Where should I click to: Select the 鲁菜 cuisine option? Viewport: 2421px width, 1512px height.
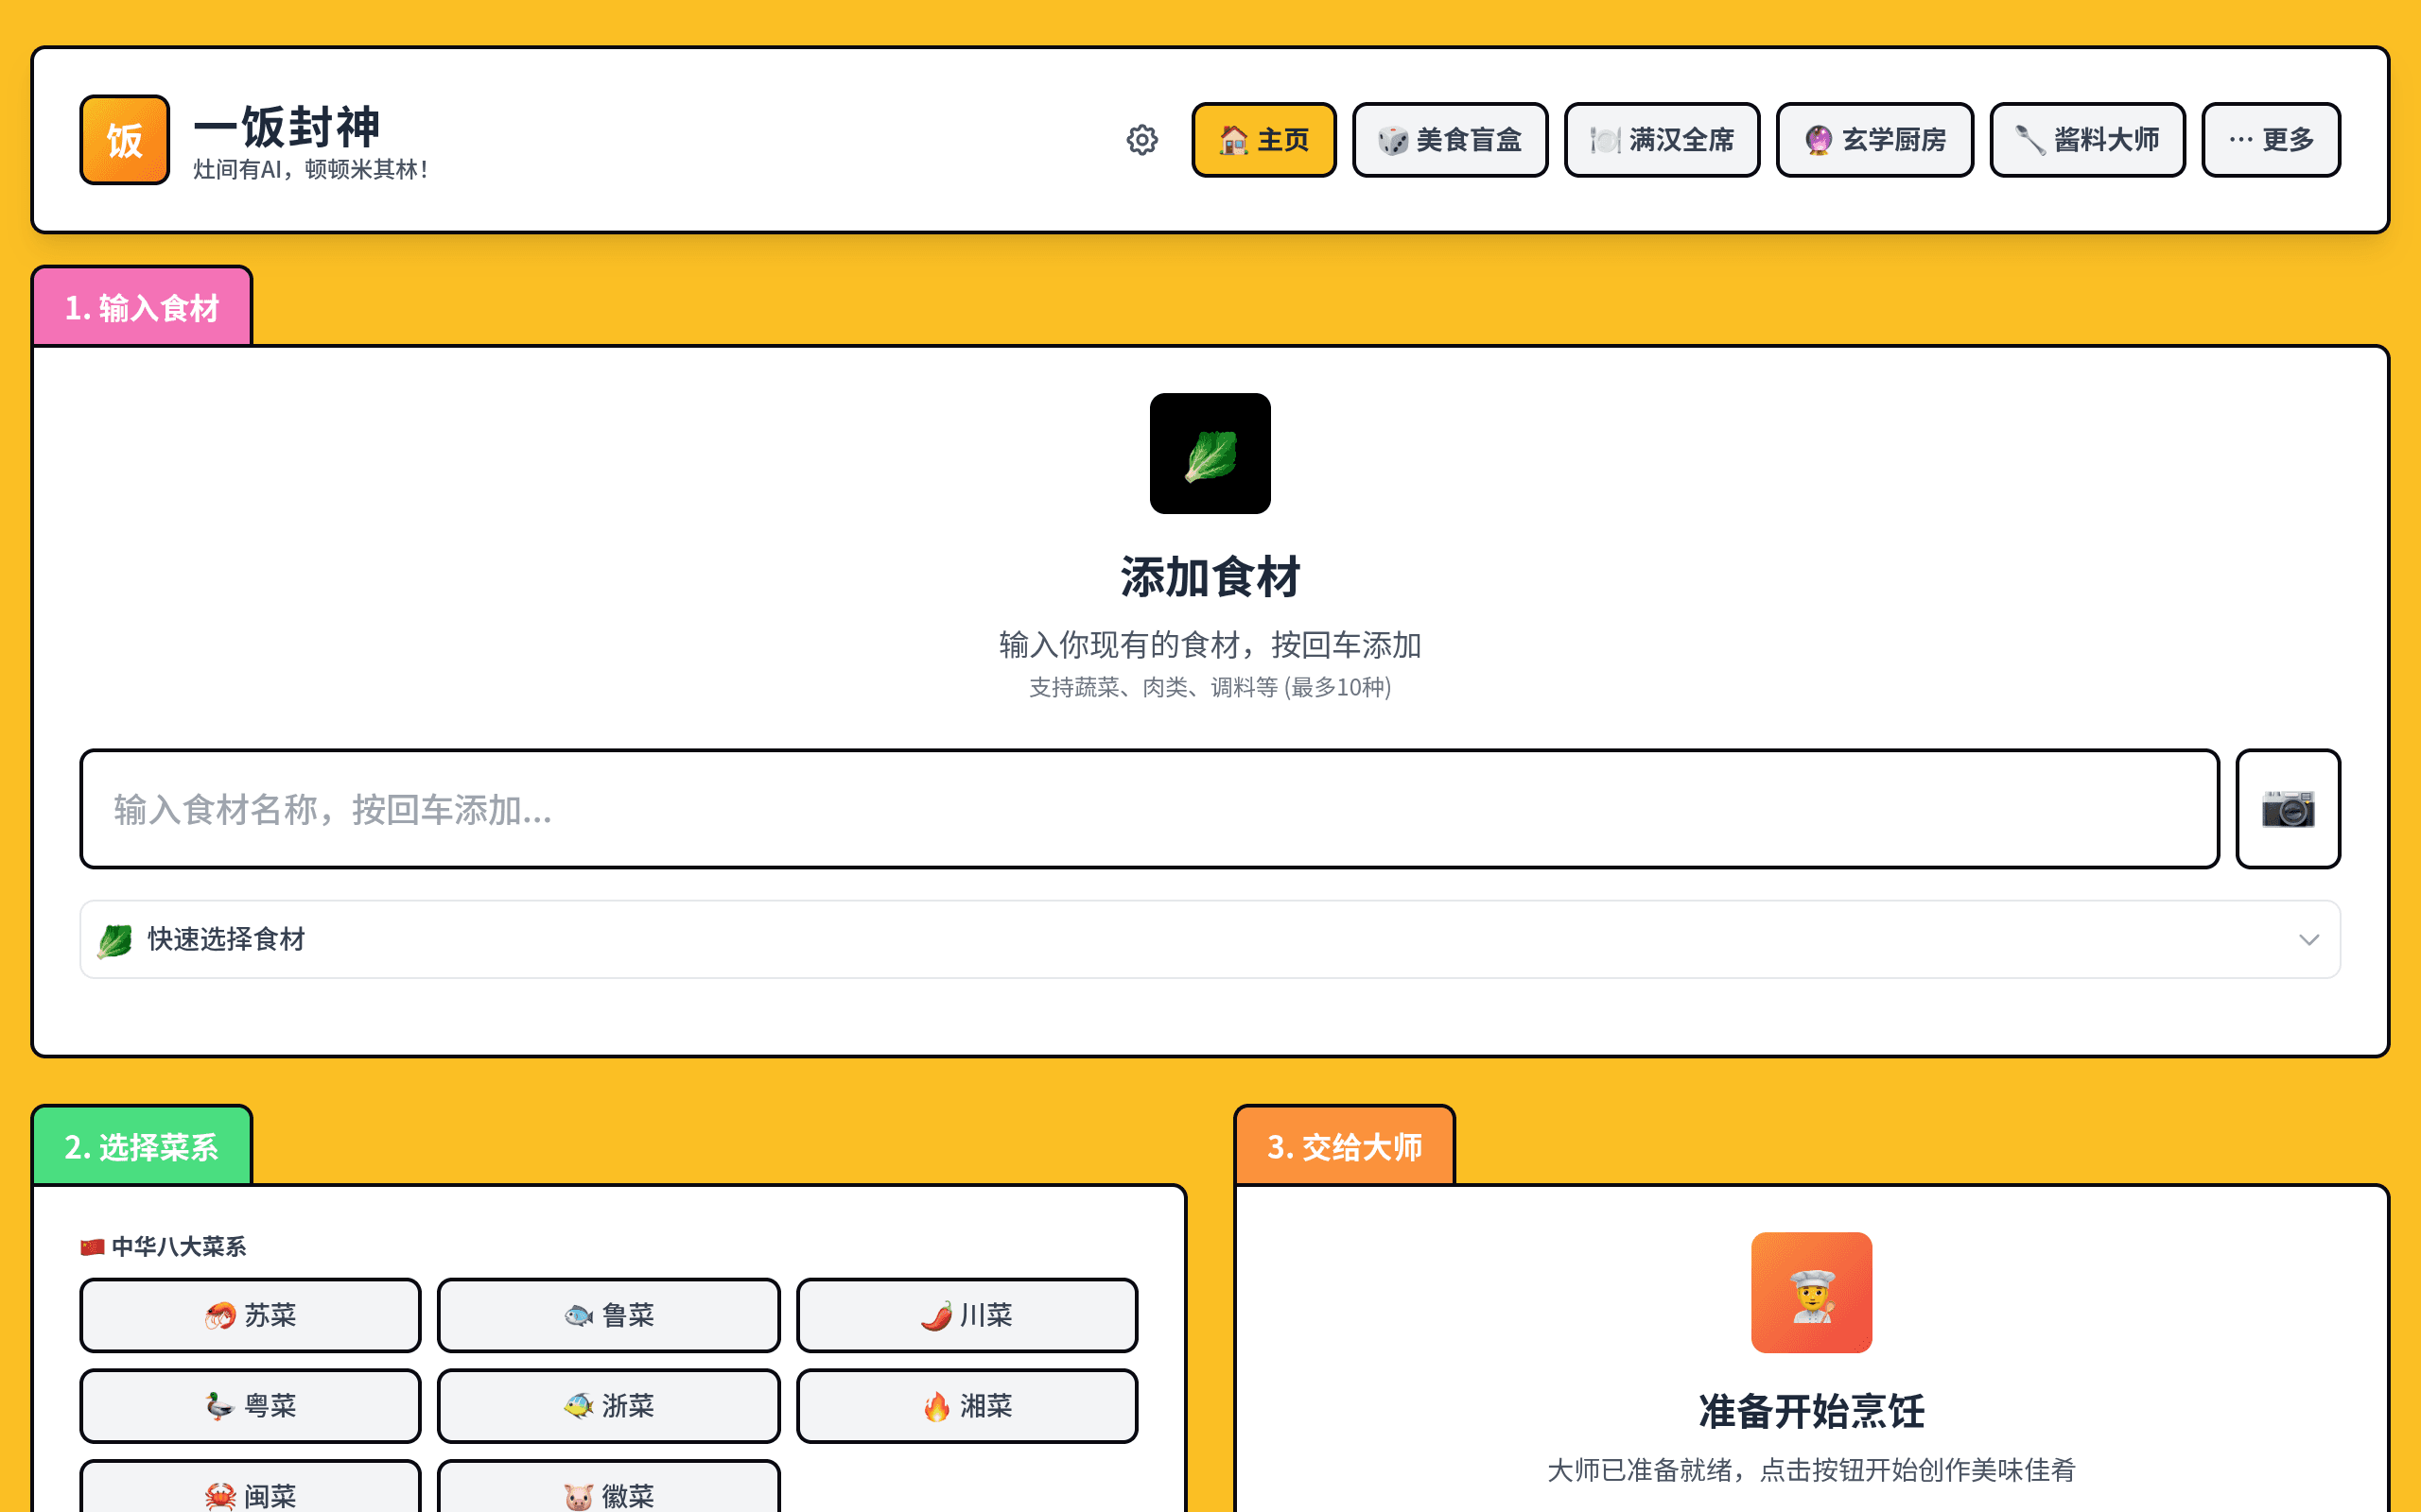pyautogui.click(x=608, y=1315)
